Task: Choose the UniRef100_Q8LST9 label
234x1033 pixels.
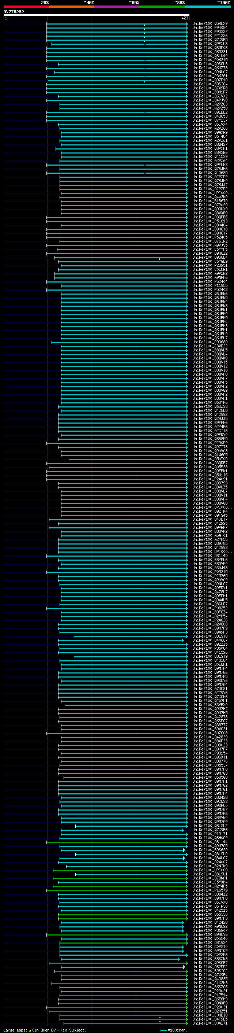Action: pyautogui.click(x=210, y=656)
